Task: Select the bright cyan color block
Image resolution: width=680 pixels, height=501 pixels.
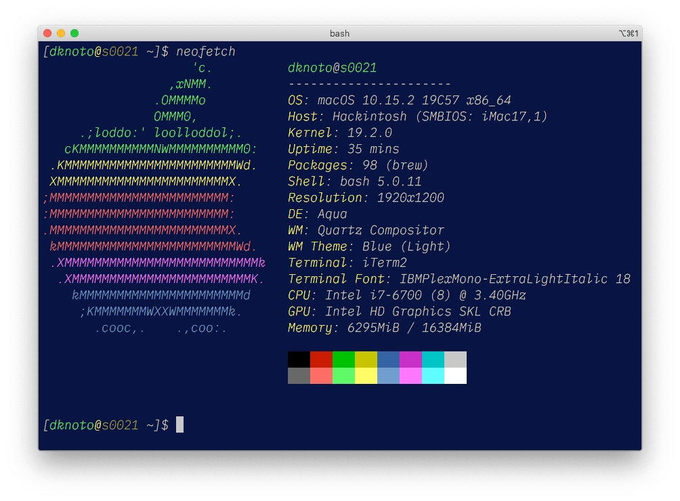Action: click(433, 376)
